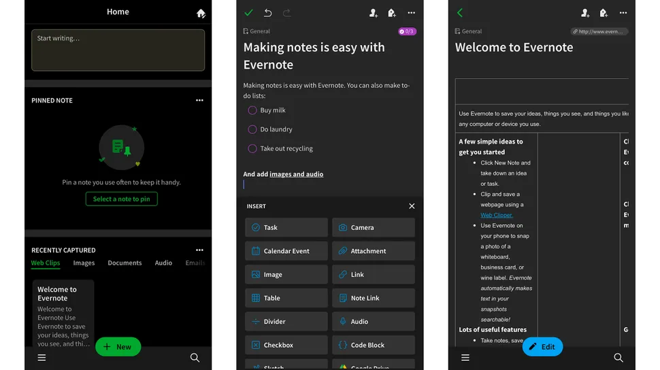Image resolution: width=660 pixels, height=370 pixels.
Task: Expand the General notebook selector in editor
Action: tap(257, 31)
